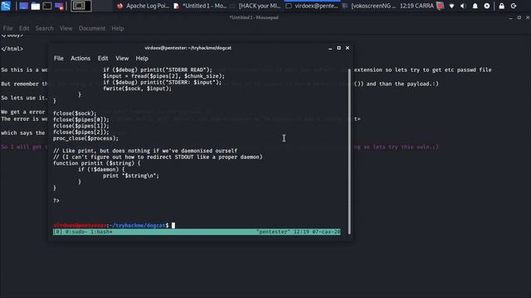Open terminal Edit menu
531x298 pixels.
pos(103,58)
